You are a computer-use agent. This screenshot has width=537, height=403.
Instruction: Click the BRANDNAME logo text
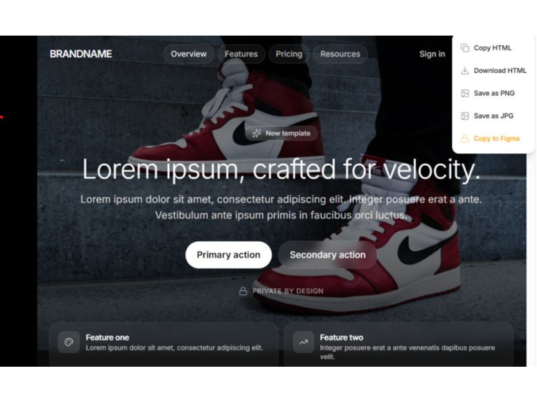81,54
